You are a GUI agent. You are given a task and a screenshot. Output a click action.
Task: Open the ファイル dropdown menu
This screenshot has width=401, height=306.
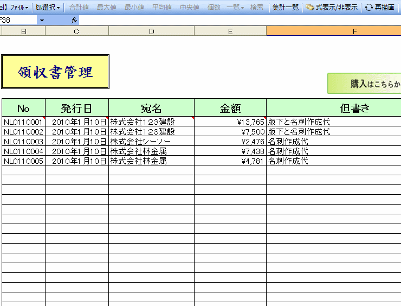pyautogui.click(x=20, y=8)
